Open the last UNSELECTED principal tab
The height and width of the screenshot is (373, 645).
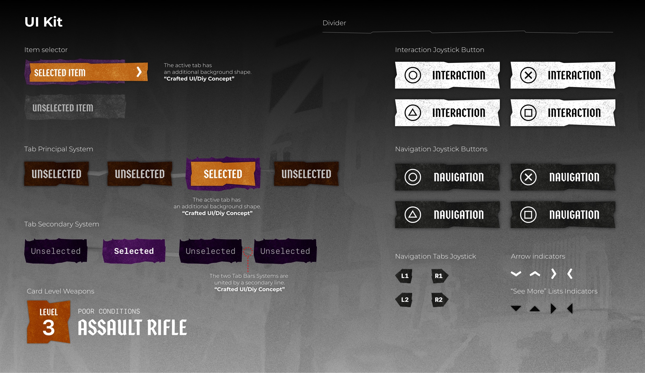click(306, 174)
